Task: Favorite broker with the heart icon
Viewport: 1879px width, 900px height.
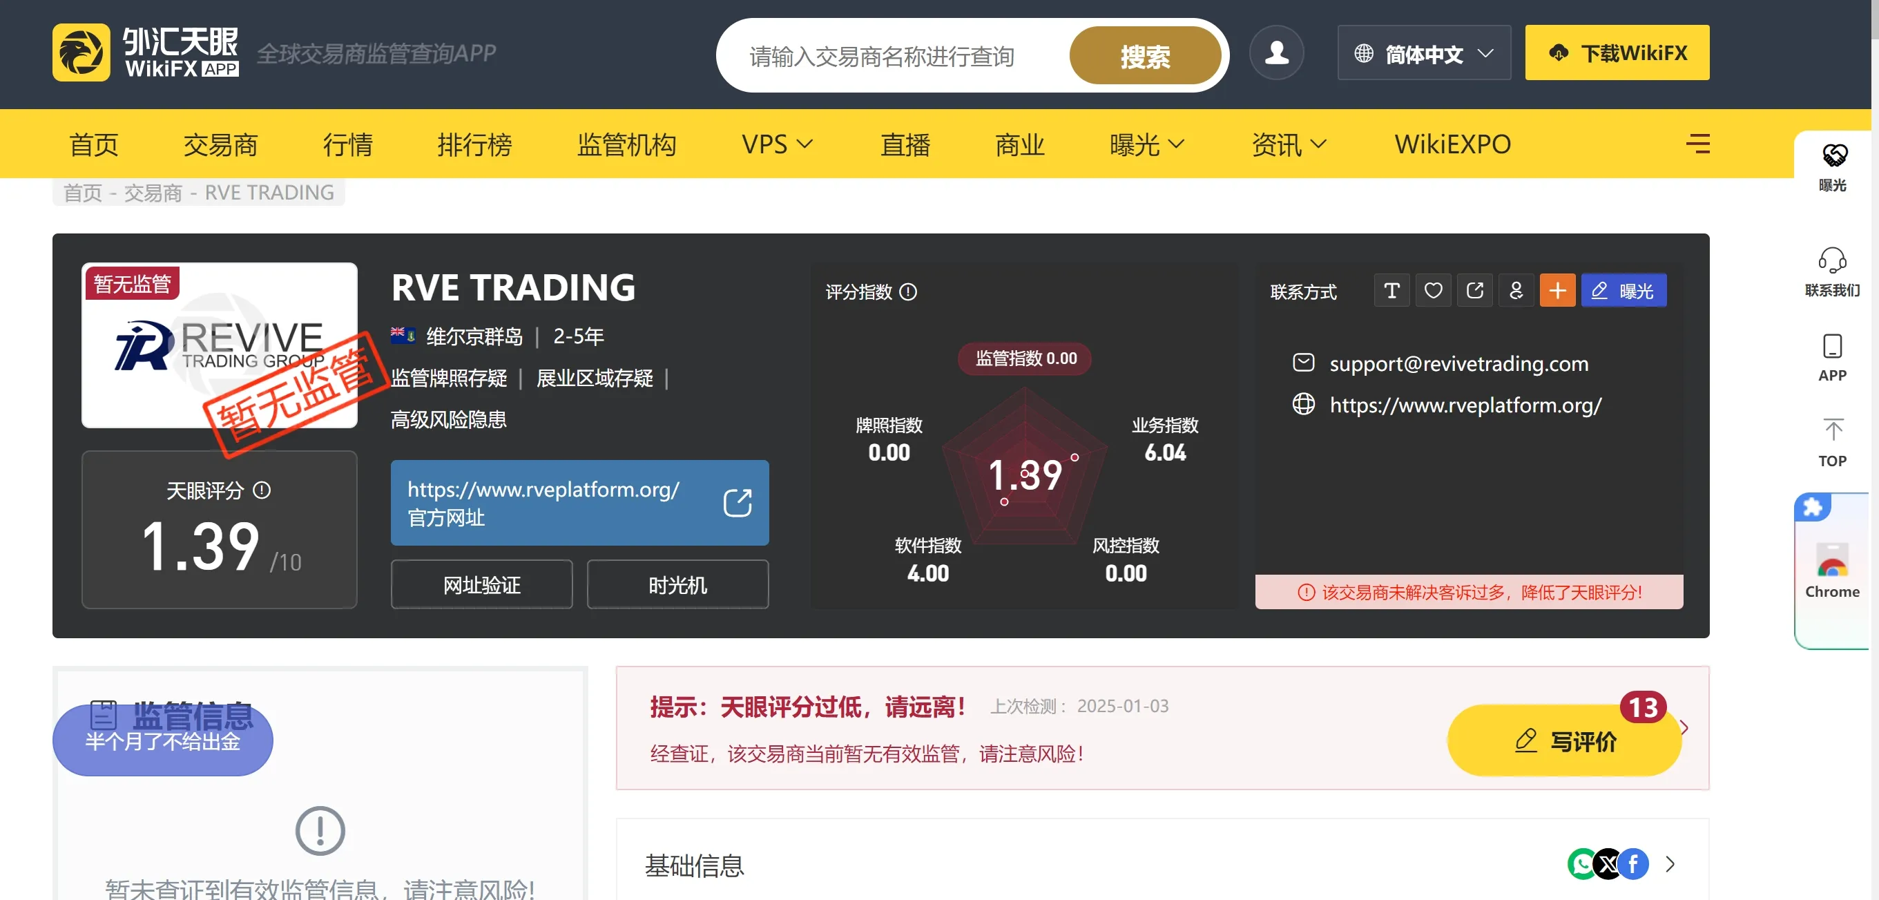Action: [1433, 291]
